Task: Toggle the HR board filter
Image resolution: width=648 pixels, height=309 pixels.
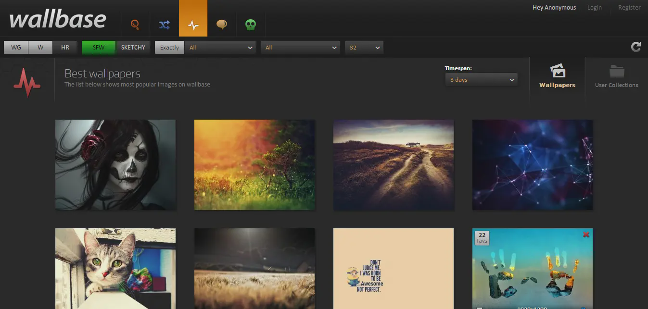Action: click(x=65, y=48)
